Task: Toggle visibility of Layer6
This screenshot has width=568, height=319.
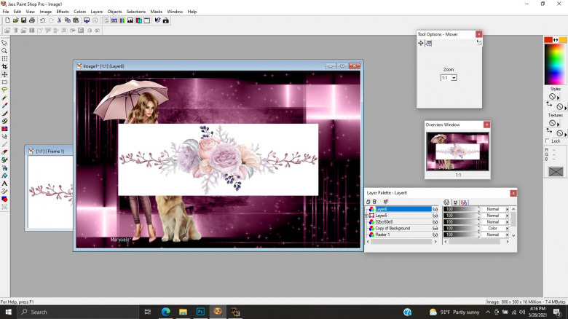Action: [x=435, y=209]
